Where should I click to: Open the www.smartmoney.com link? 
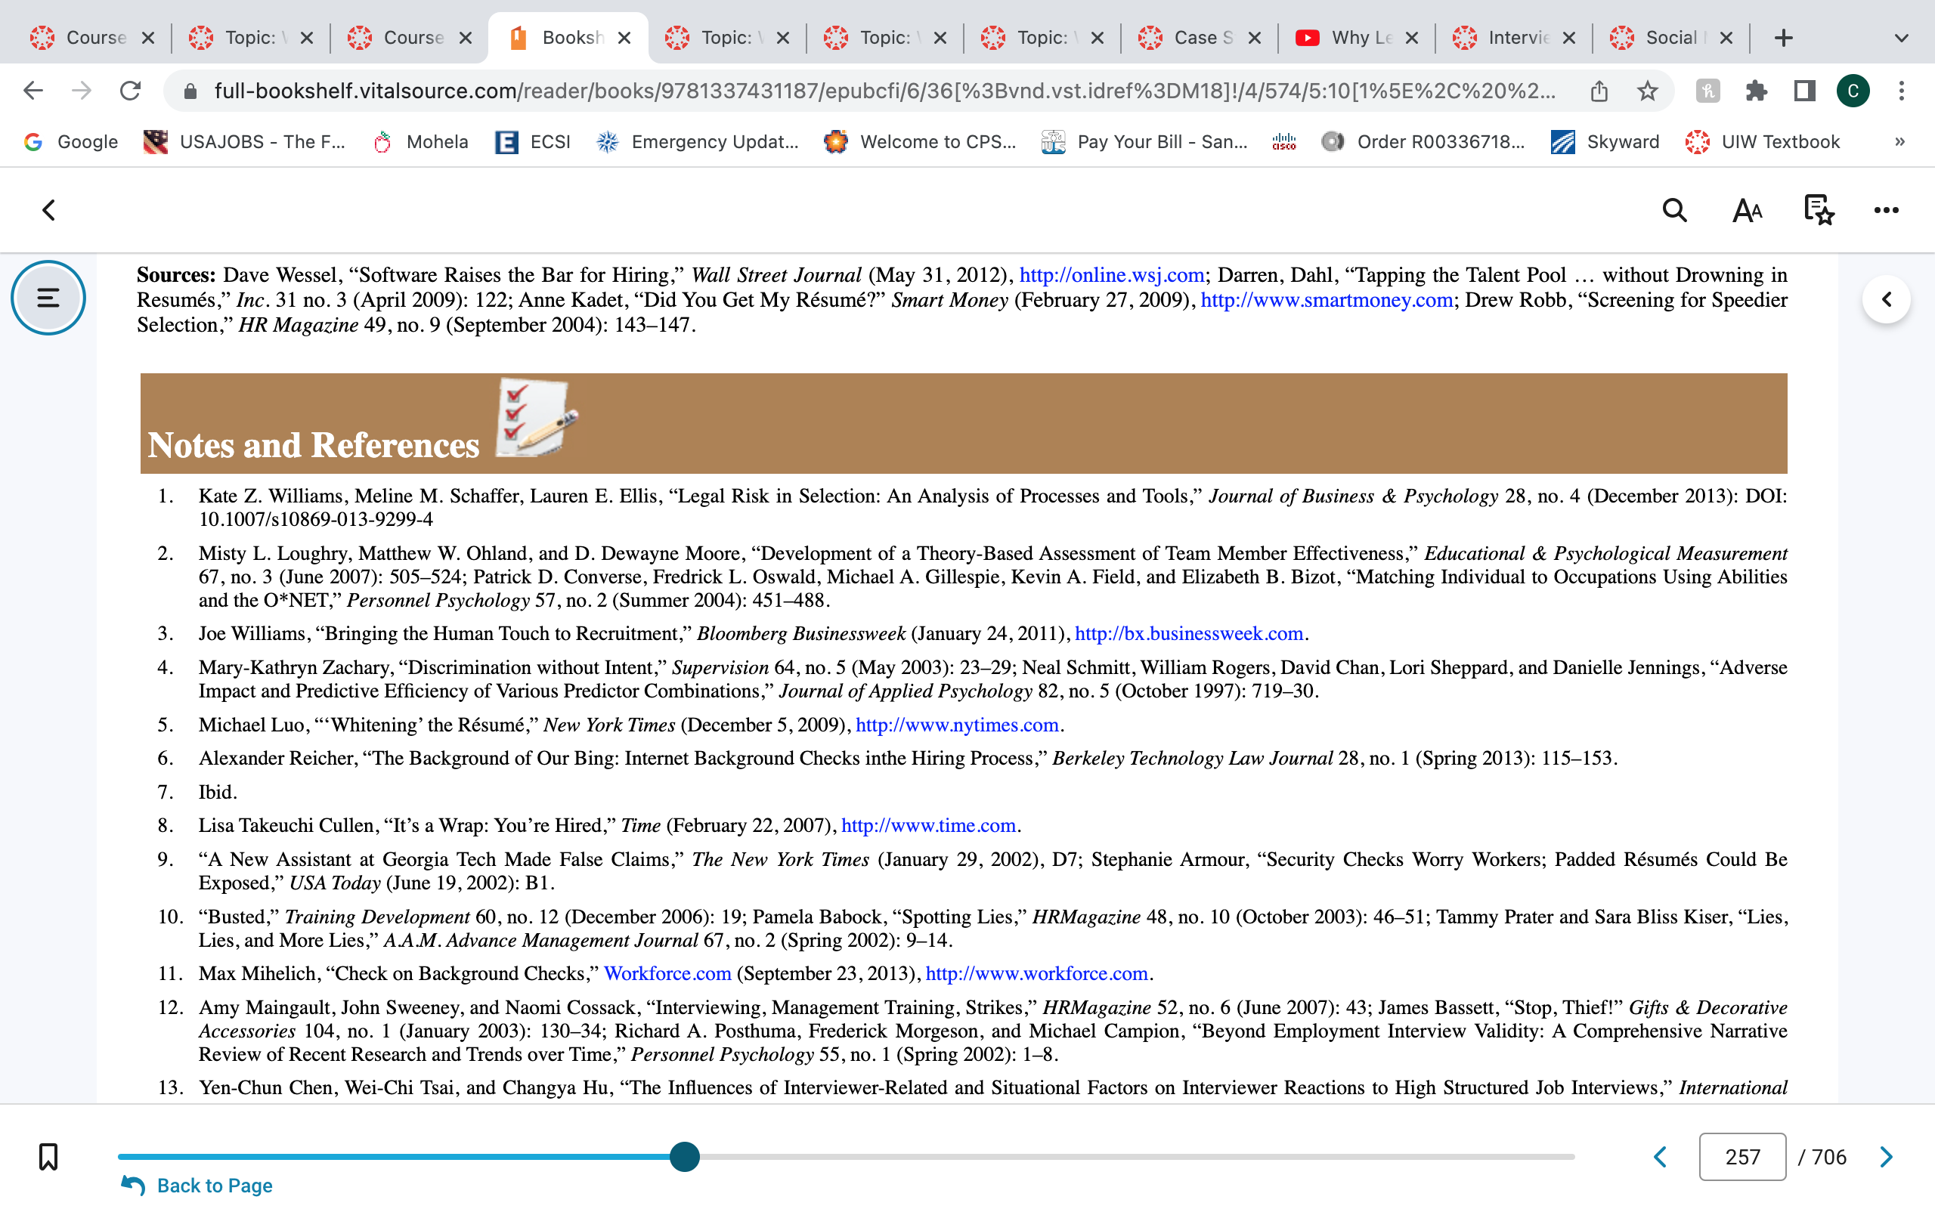coord(1327,300)
